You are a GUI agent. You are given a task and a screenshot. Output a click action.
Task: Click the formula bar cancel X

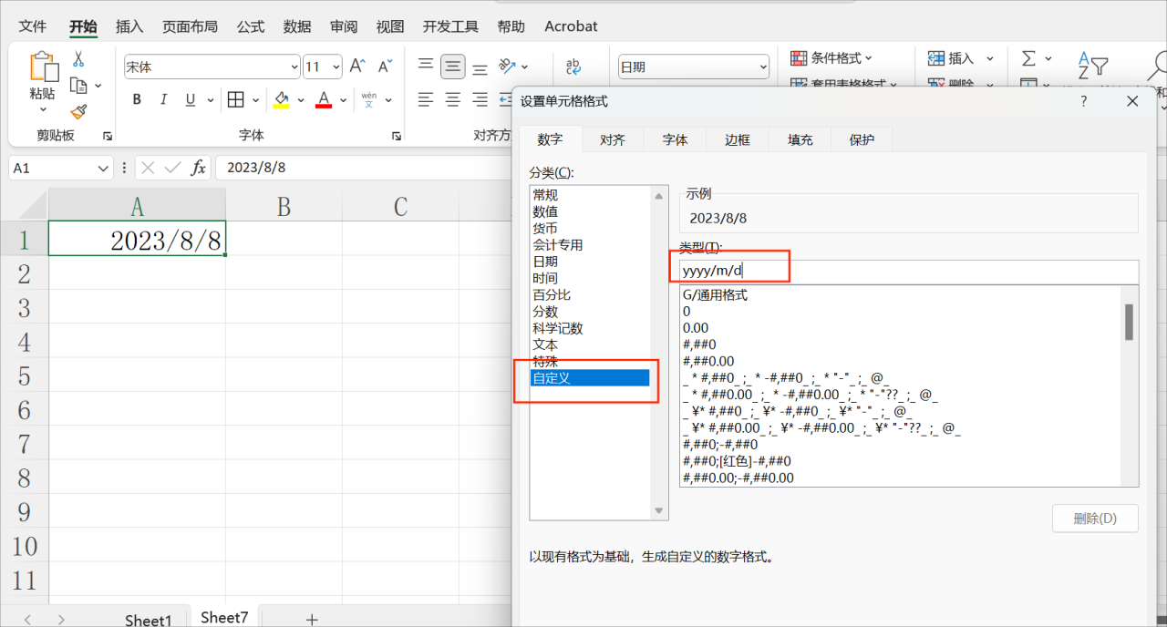pyautogui.click(x=149, y=168)
